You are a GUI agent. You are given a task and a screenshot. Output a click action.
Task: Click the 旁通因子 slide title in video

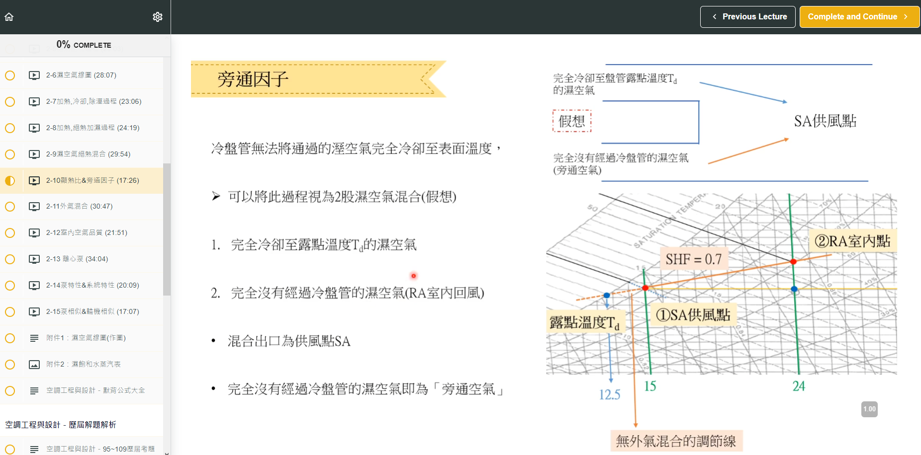tap(253, 79)
